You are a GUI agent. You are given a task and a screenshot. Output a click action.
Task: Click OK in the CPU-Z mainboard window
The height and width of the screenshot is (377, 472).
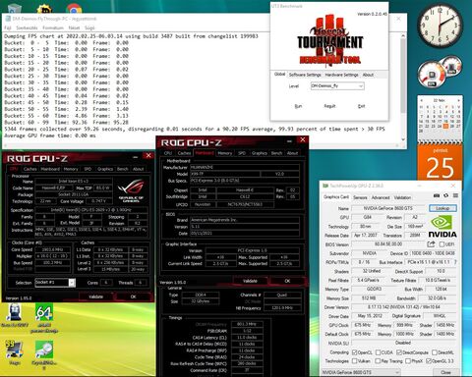click(x=287, y=281)
